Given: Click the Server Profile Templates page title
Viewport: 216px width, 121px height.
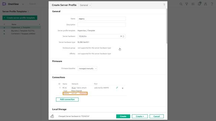Looking at the screenshot, I should 15,11.
